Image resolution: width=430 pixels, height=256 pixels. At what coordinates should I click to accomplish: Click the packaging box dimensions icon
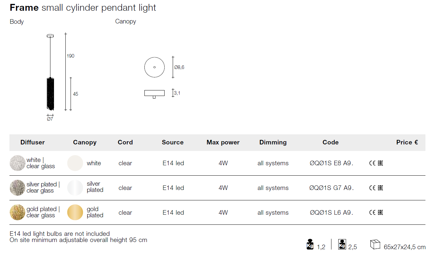click(375, 244)
